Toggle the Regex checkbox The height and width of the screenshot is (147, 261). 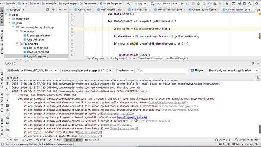(x=192, y=70)
